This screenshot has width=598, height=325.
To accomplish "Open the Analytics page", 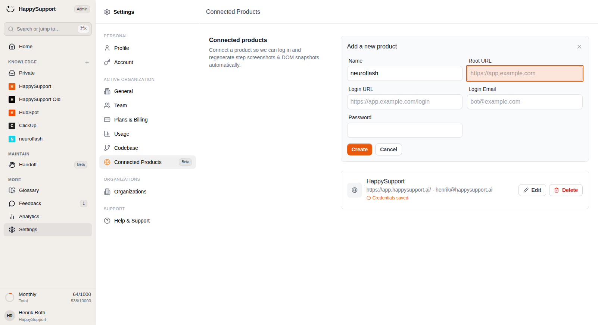I will 48,217.
